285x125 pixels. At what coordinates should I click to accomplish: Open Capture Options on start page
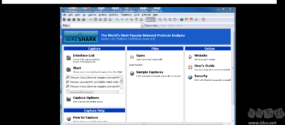pyautogui.click(x=86, y=98)
